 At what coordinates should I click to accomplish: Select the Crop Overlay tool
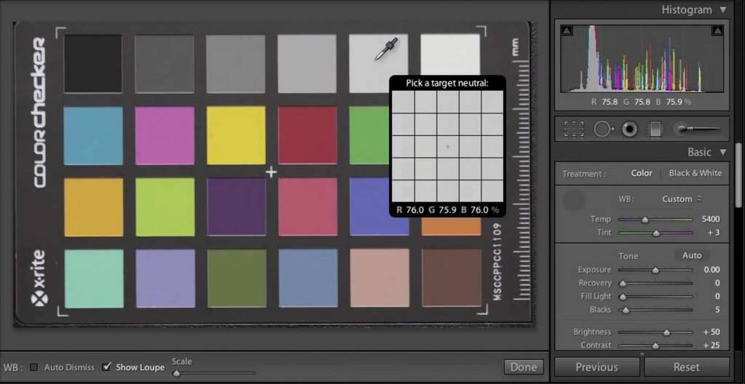tap(574, 129)
